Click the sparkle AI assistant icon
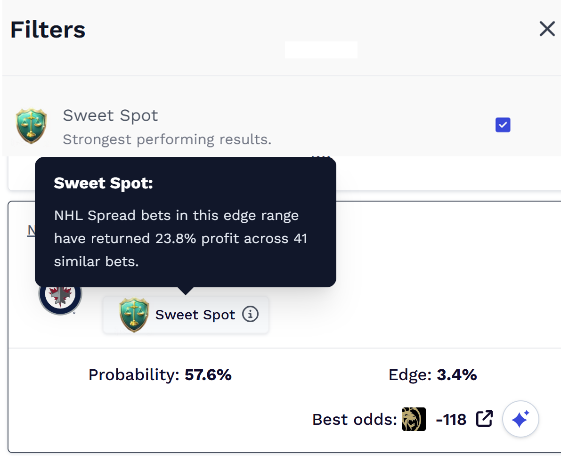This screenshot has height=463, width=561. 520,419
